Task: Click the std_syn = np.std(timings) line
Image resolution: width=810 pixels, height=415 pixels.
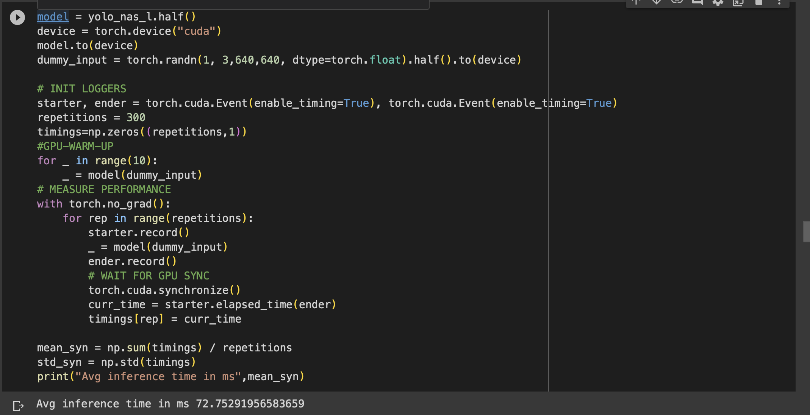Action: (x=116, y=362)
